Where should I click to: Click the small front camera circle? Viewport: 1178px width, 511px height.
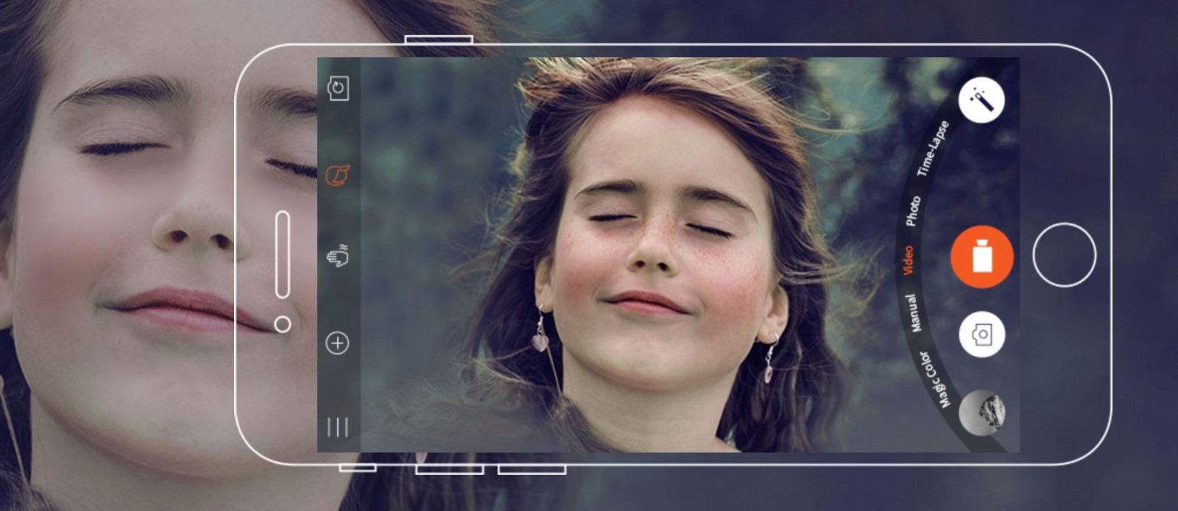point(282,324)
